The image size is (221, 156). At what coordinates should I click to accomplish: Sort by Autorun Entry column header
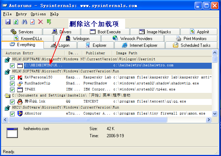(34, 53)
